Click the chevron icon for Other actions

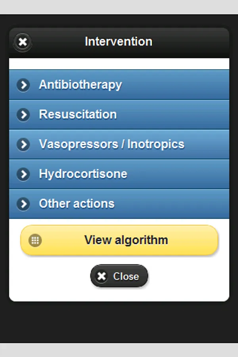click(23, 204)
